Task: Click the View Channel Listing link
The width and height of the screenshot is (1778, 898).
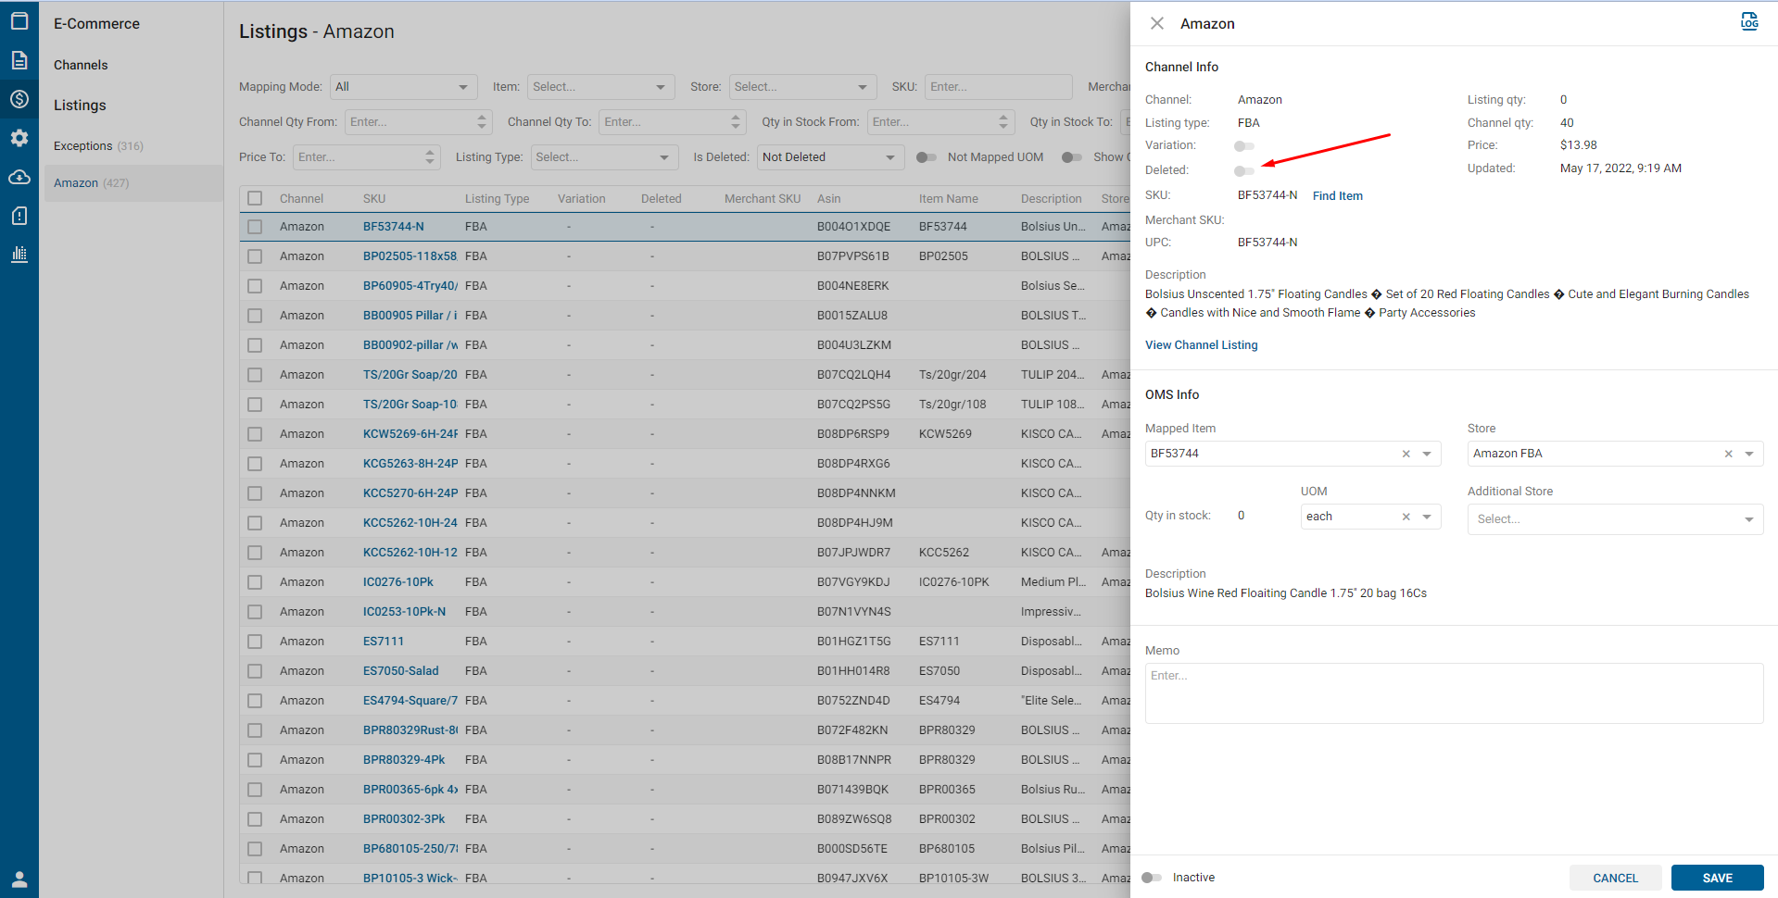Action: point(1201,345)
